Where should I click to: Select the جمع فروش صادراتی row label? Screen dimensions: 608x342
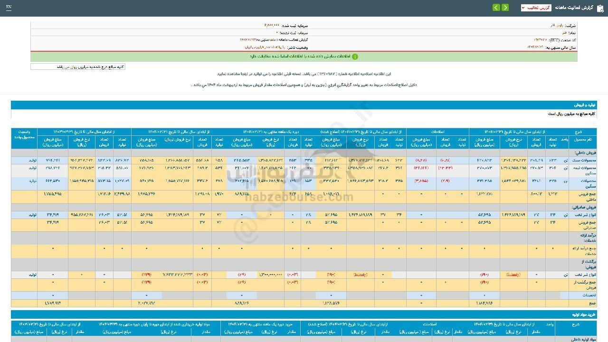[582, 225]
